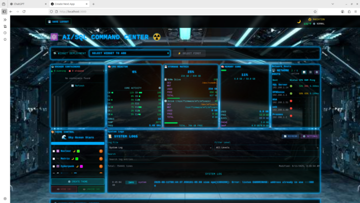Select the Proxmox host row
Image resolution: width=360 pixels, height=203 pixels.
295,116
